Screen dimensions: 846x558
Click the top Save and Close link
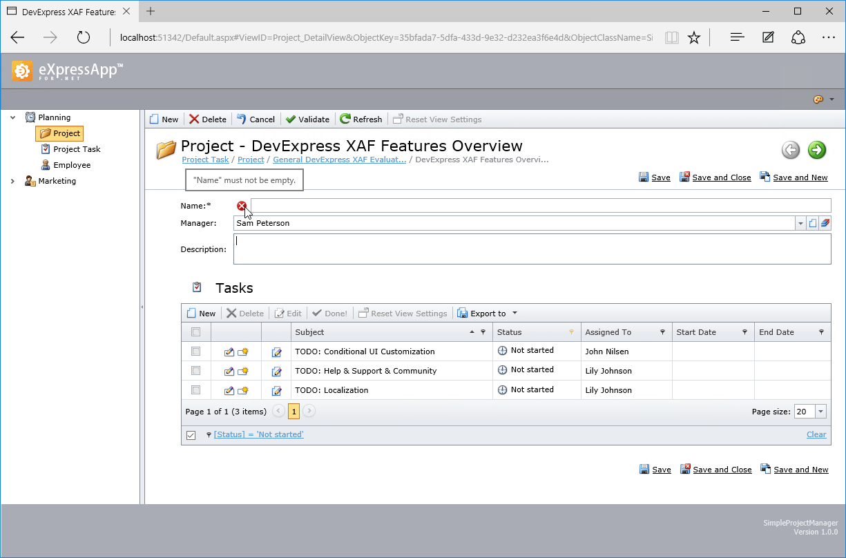tap(721, 177)
